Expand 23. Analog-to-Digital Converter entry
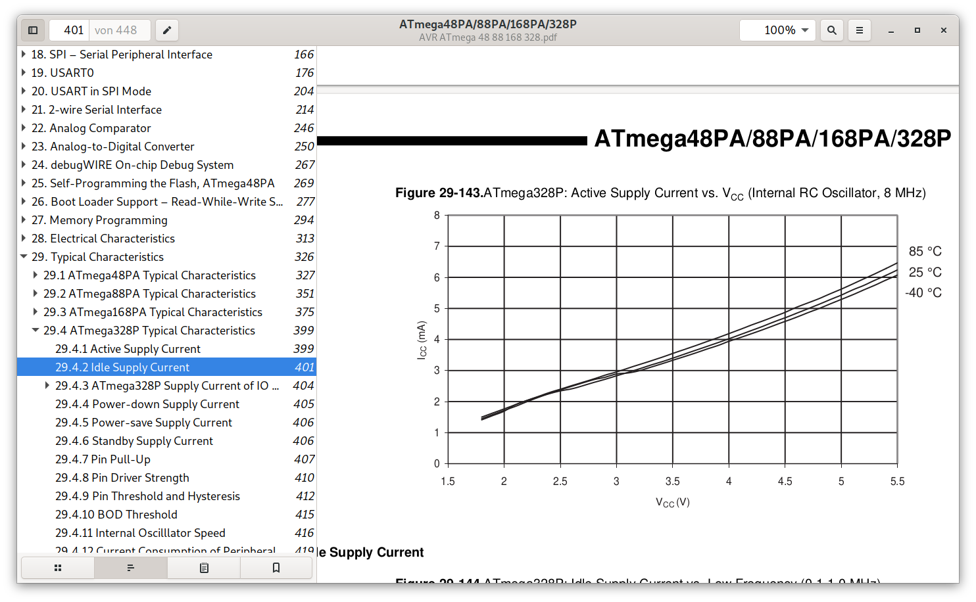Viewport: 976px width, 602px height. click(x=24, y=147)
